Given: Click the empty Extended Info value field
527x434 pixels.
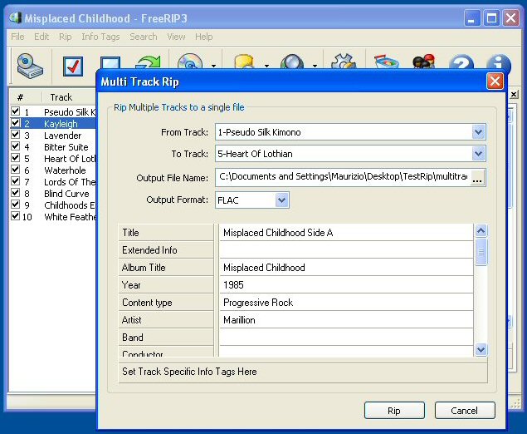Looking at the screenshot, I should point(346,249).
